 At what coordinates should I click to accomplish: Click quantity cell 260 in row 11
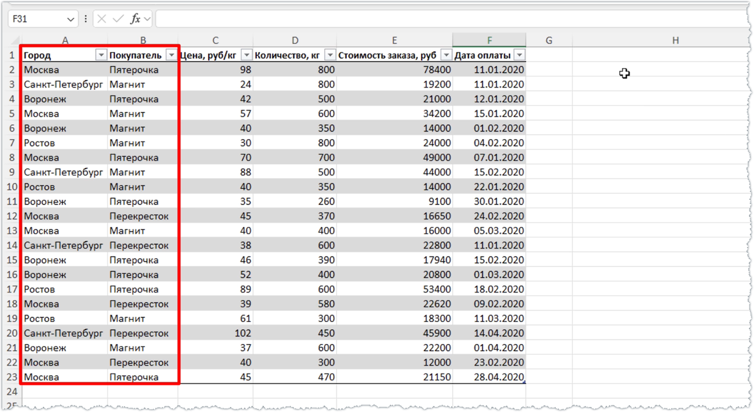295,201
